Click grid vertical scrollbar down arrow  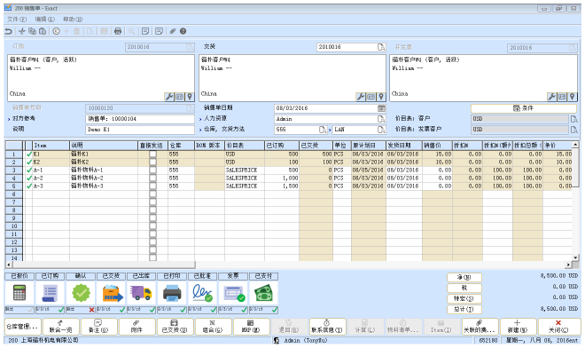(575, 257)
